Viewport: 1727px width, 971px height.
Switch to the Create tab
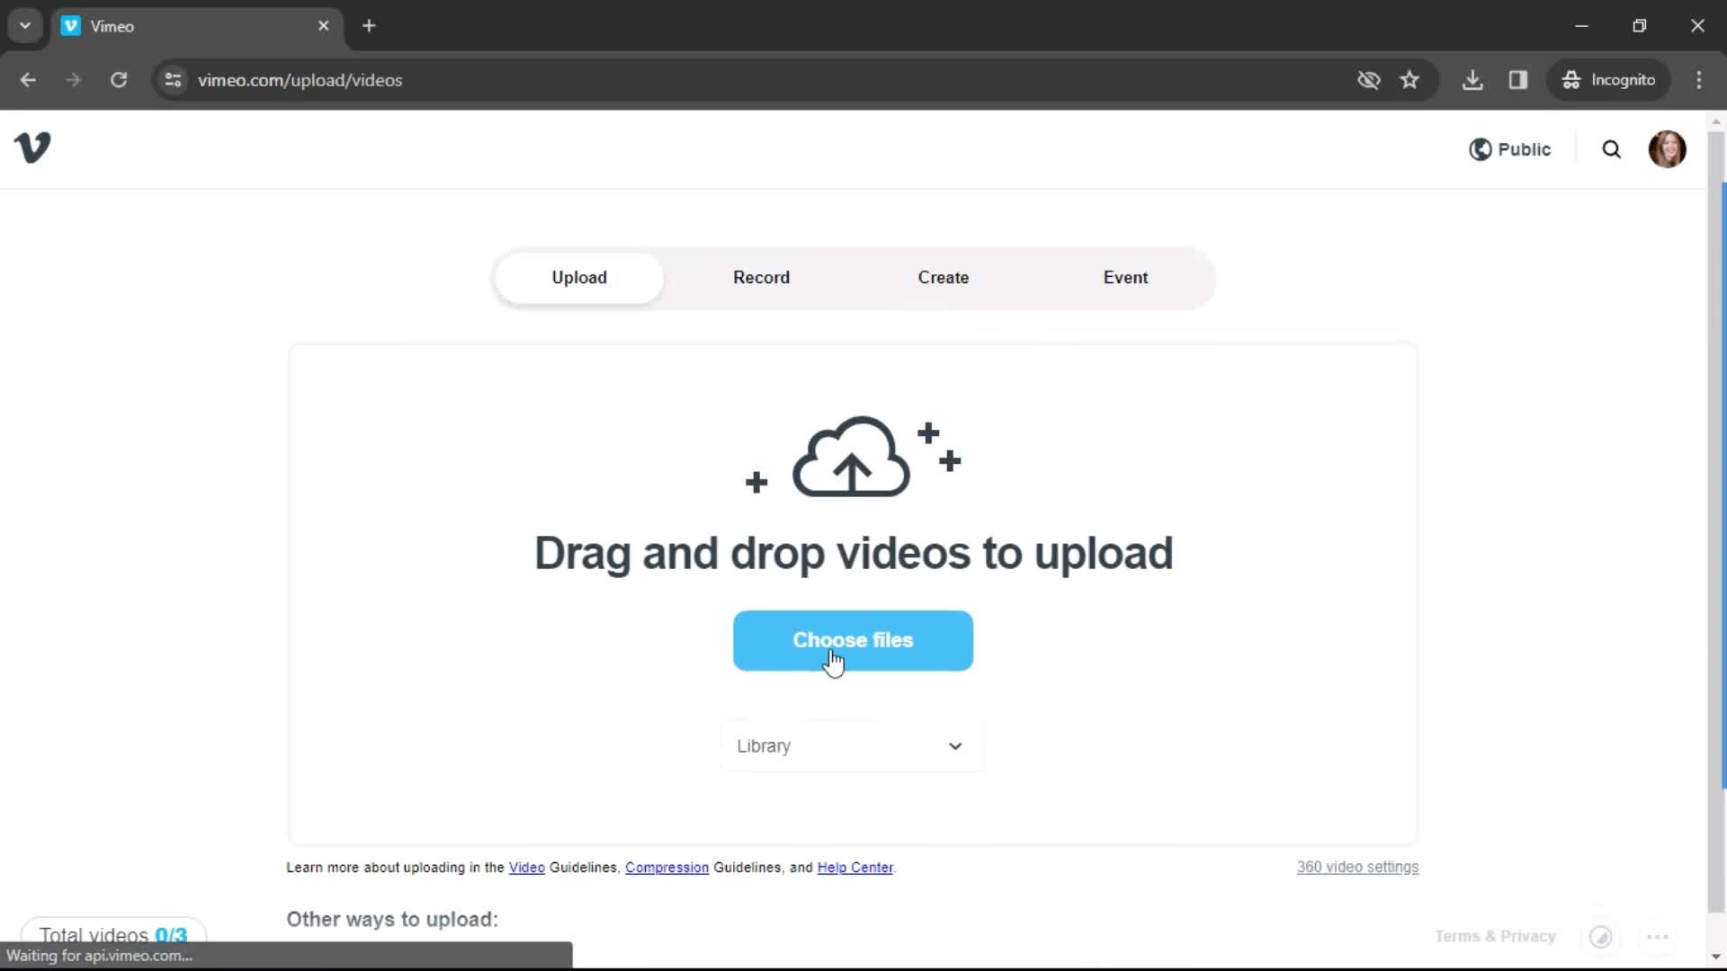(943, 278)
